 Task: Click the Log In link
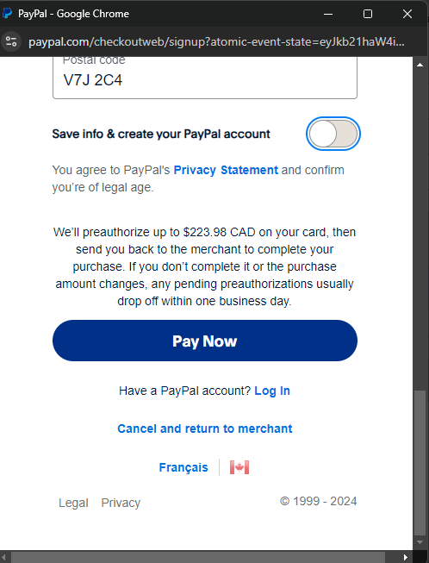272,391
